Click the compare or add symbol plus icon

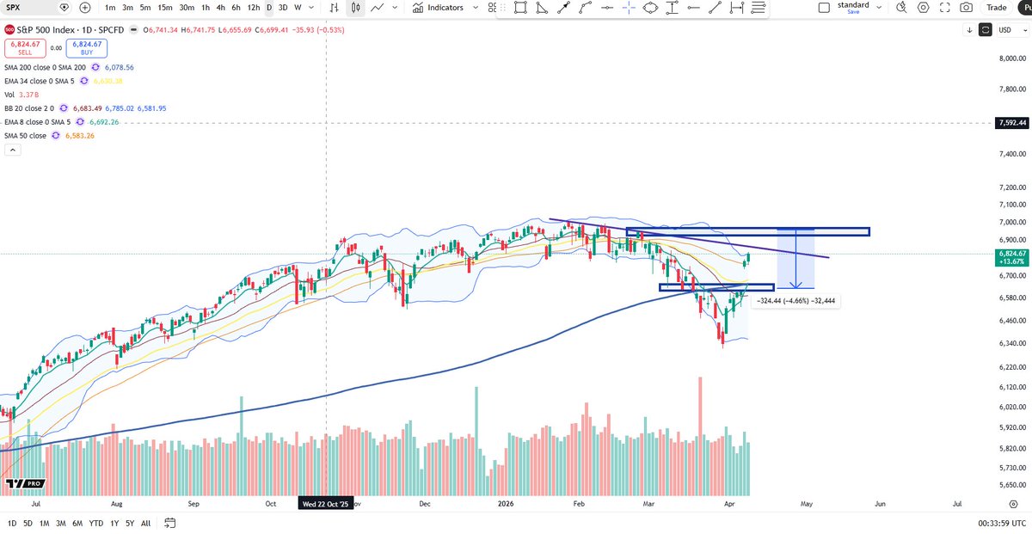click(84, 8)
